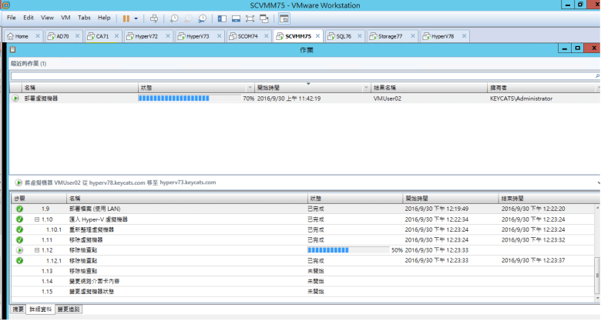This screenshot has width=601, height=321.
Task: Open the power options dropdown arrow
Action: 136,17
